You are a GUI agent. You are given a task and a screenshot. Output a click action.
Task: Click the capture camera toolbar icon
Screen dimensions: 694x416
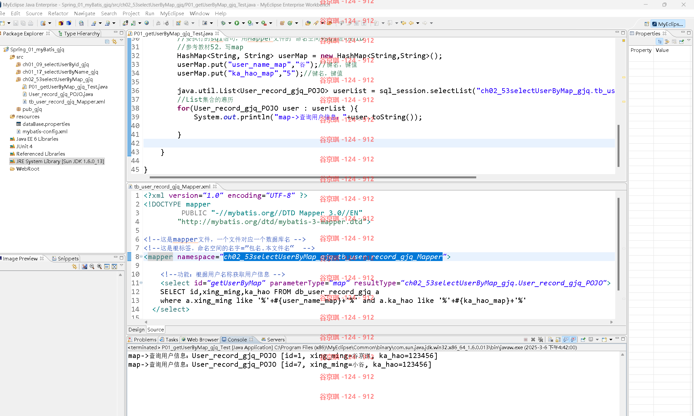pyautogui.click(x=205, y=23)
